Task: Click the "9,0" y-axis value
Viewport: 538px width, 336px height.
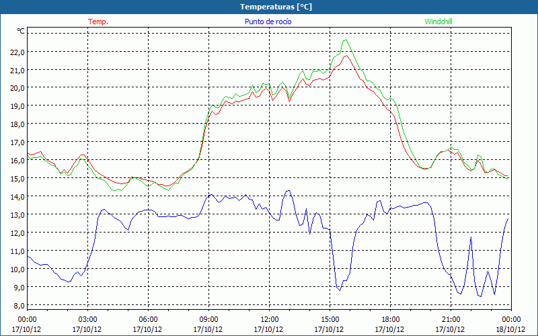Action: tap(20, 288)
